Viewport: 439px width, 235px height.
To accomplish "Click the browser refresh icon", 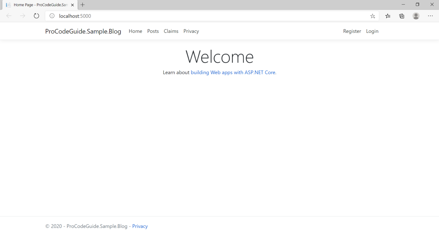I will 36,16.
